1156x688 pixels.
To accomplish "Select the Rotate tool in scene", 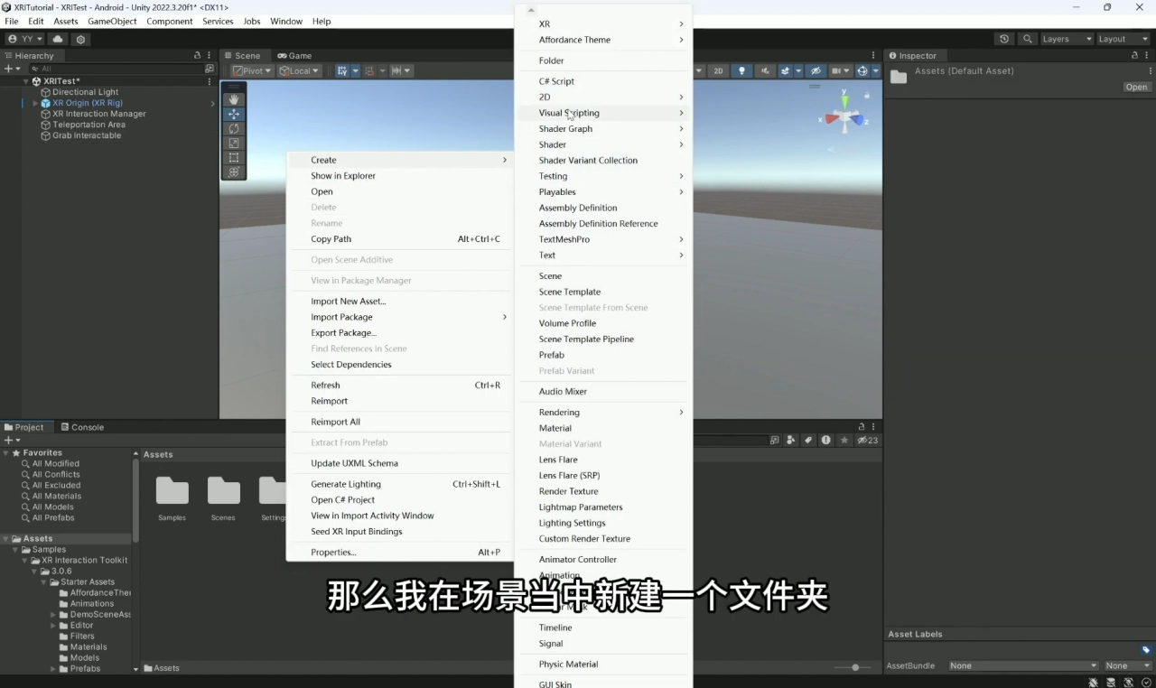I will click(234, 128).
